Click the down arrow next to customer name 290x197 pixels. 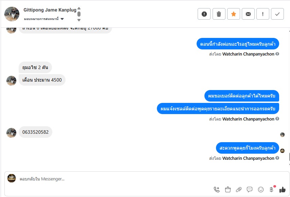tap(79, 20)
